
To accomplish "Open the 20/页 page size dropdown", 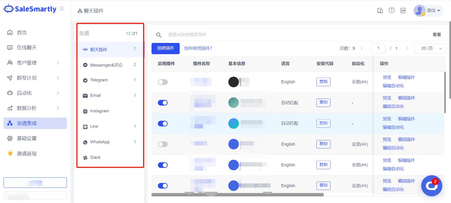I will [x=430, y=48].
